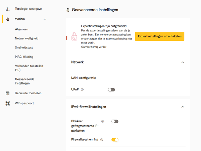Screen dimensions: 201x151
Task: Disable the Firewallbescherming toggle
Action: pyautogui.click(x=115, y=140)
